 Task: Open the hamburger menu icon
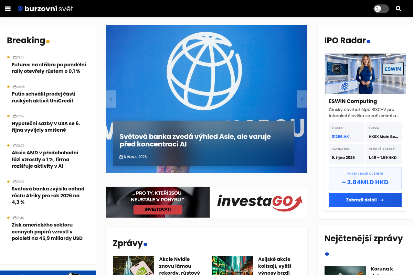click(8, 9)
